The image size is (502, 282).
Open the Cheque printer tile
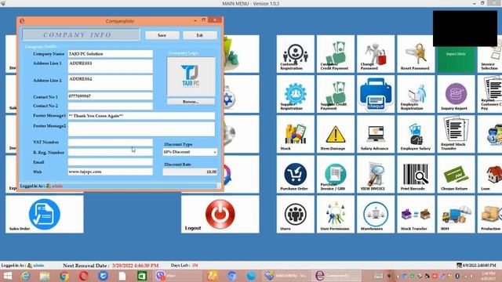376,94
